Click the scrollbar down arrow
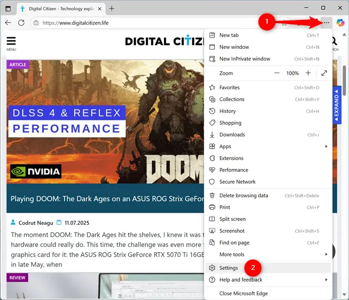Viewport: 349px width, 300px height. tap(344, 295)
